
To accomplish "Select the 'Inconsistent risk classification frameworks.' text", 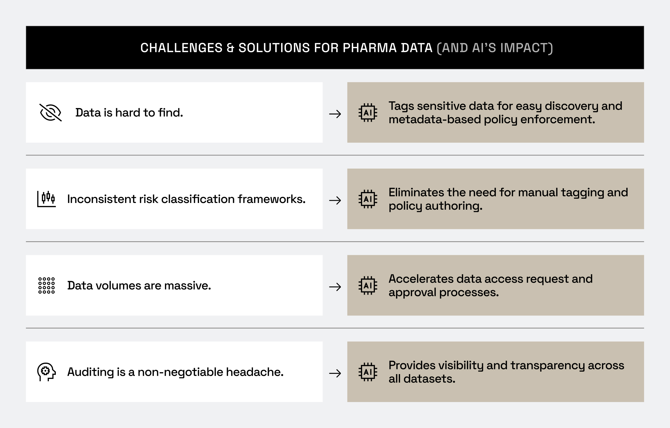I will pos(186,199).
